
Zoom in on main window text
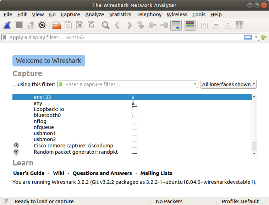point(204,25)
